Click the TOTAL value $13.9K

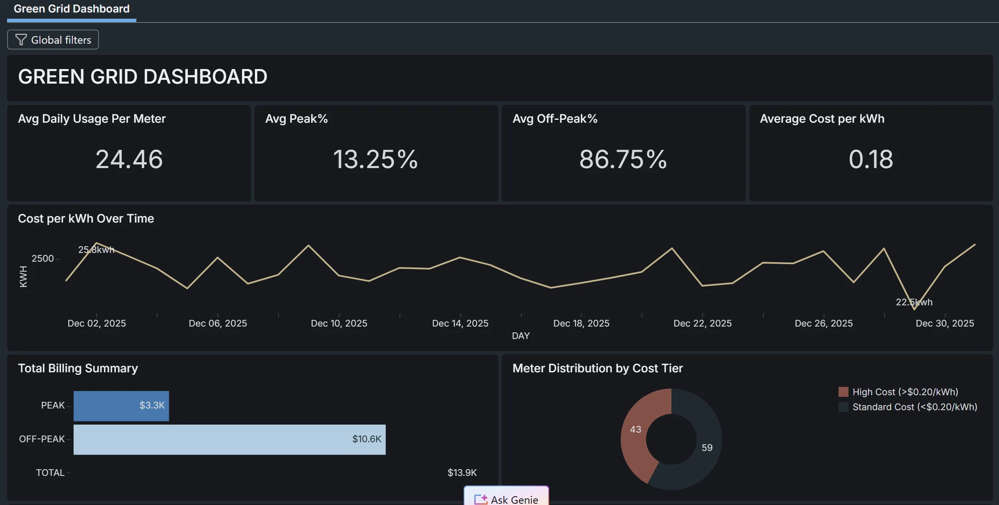pos(462,473)
